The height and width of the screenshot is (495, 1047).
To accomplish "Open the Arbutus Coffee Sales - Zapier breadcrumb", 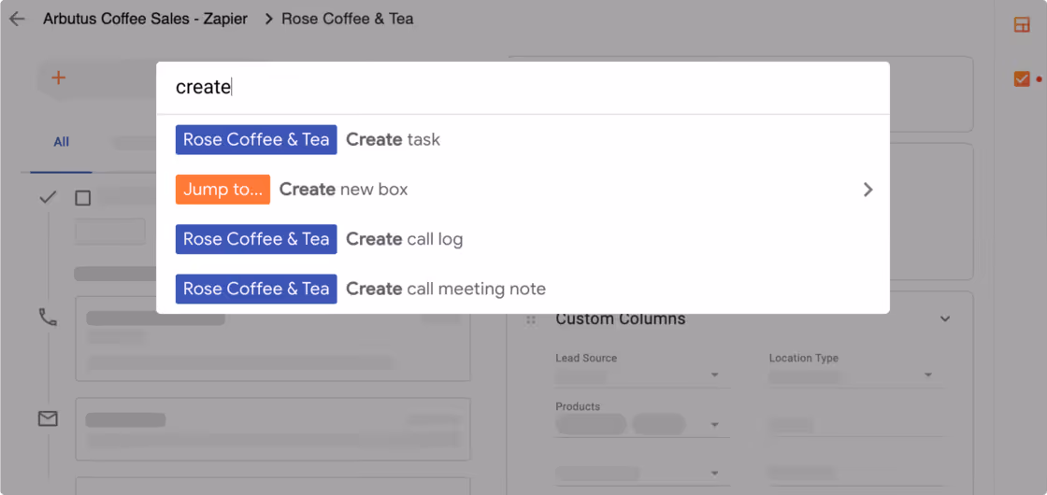I will click(145, 19).
